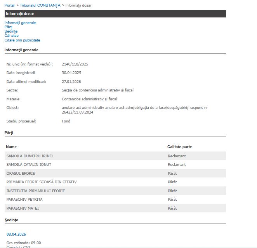This screenshot has width=257, height=248.
Task: Select the Citare prin publicitate link
Action: point(22,40)
